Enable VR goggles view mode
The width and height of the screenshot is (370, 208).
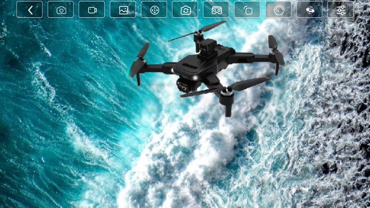pyautogui.click(x=216, y=9)
